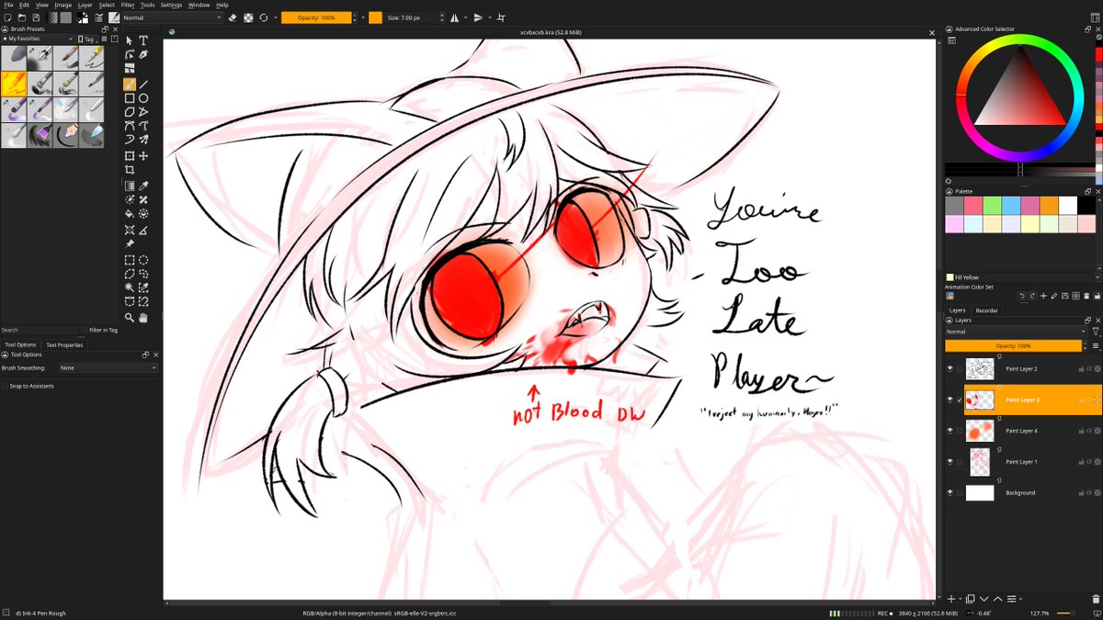Create a new document from the toolbar
The height and width of the screenshot is (620, 1103).
coord(7,17)
